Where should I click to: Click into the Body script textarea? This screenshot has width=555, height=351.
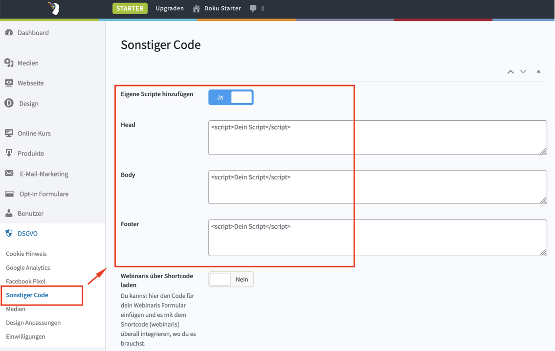coord(377,187)
